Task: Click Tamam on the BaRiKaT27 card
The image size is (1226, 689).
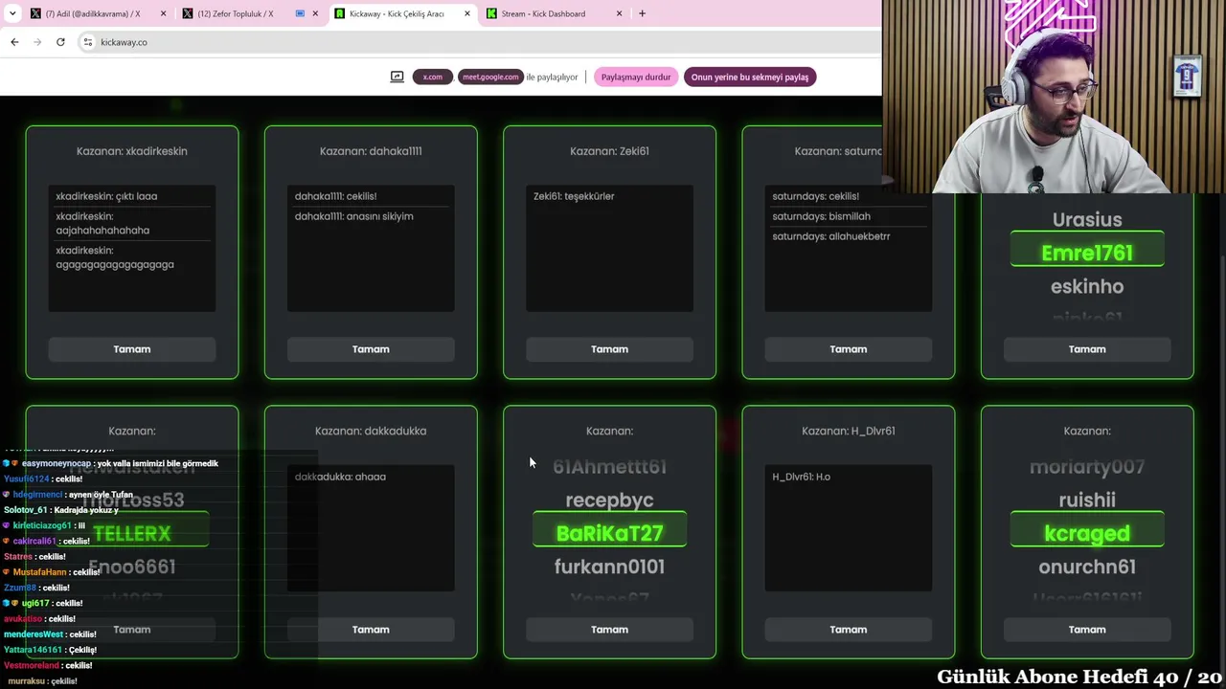Action: pyautogui.click(x=609, y=630)
